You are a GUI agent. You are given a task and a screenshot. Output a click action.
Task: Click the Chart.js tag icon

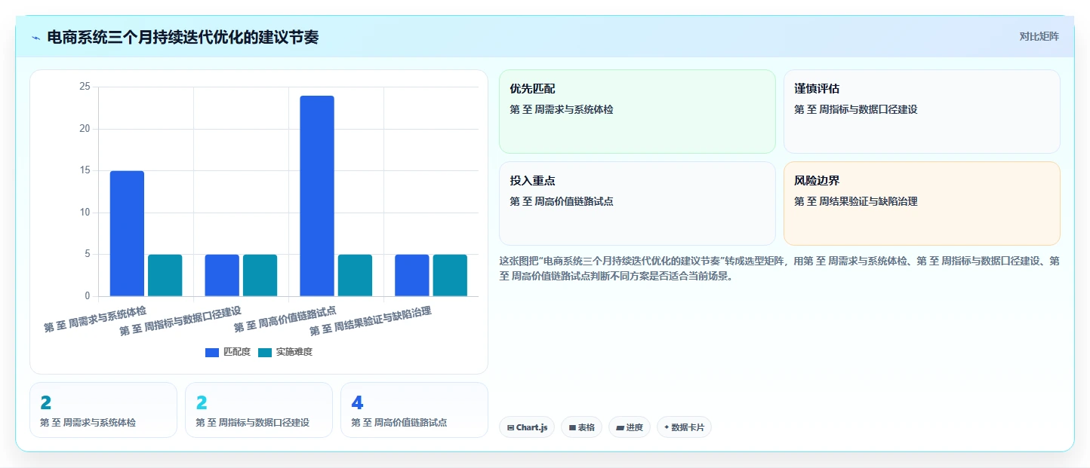(511, 427)
